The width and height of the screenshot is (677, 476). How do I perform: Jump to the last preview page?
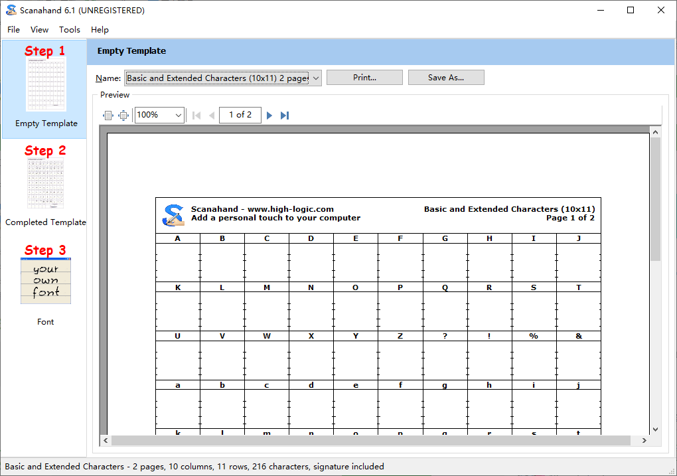(x=285, y=116)
